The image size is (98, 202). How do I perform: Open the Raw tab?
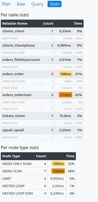tap(21, 4)
